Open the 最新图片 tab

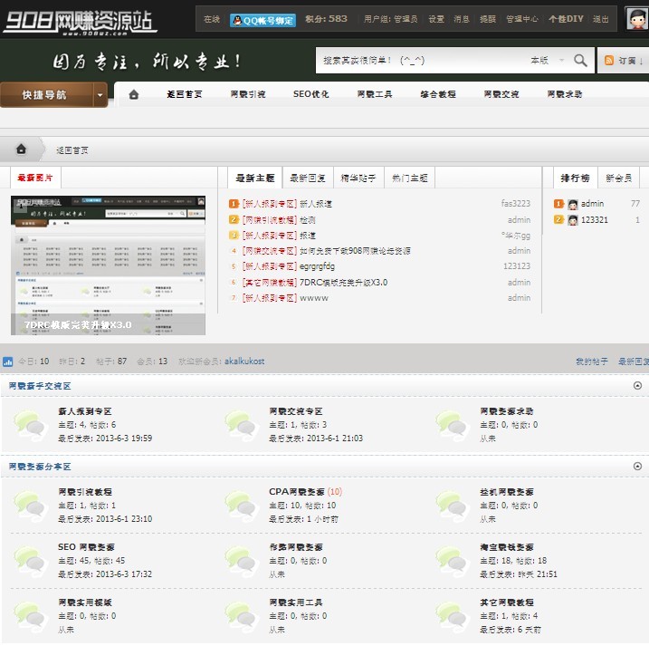(x=35, y=178)
